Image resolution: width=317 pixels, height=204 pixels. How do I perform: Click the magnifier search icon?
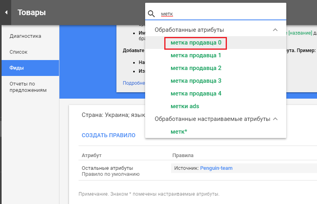(x=151, y=14)
